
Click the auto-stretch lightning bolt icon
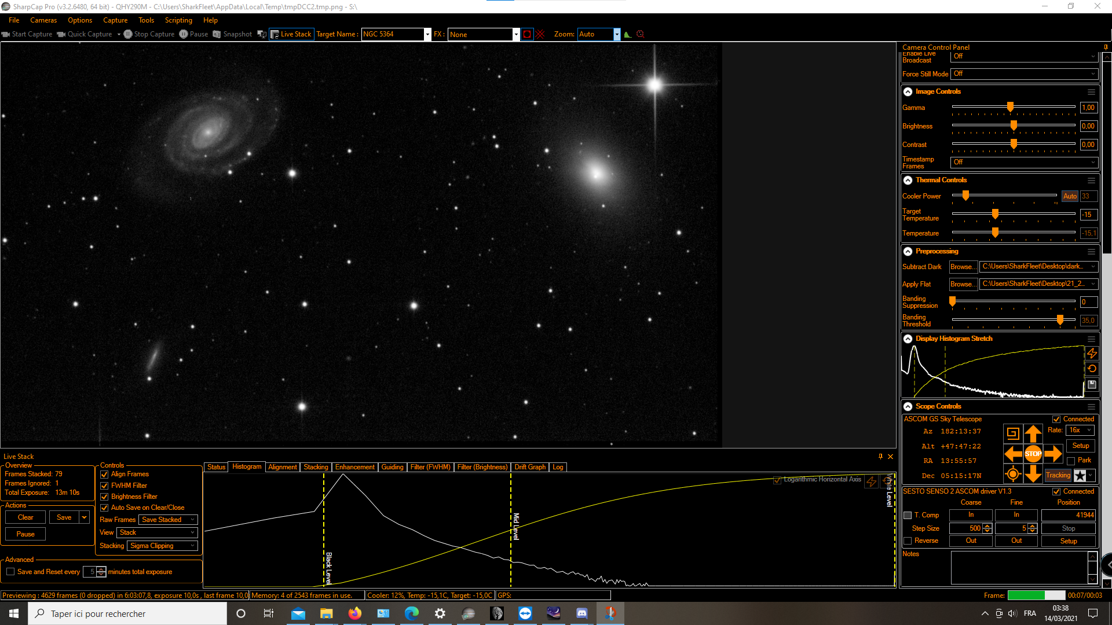tap(1092, 353)
